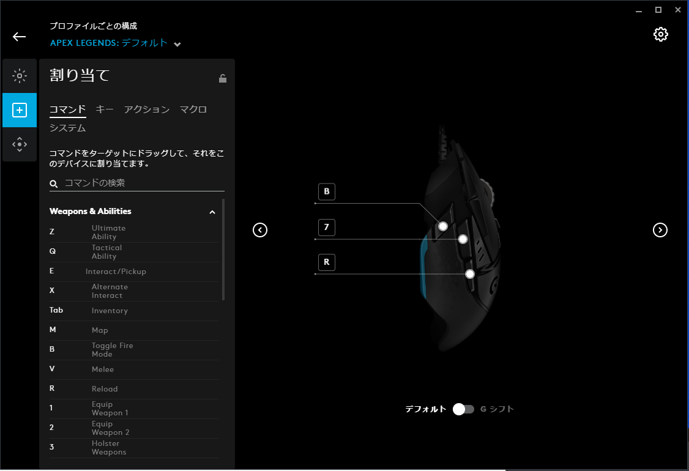Show previous mouse view with left arrow

pyautogui.click(x=260, y=230)
